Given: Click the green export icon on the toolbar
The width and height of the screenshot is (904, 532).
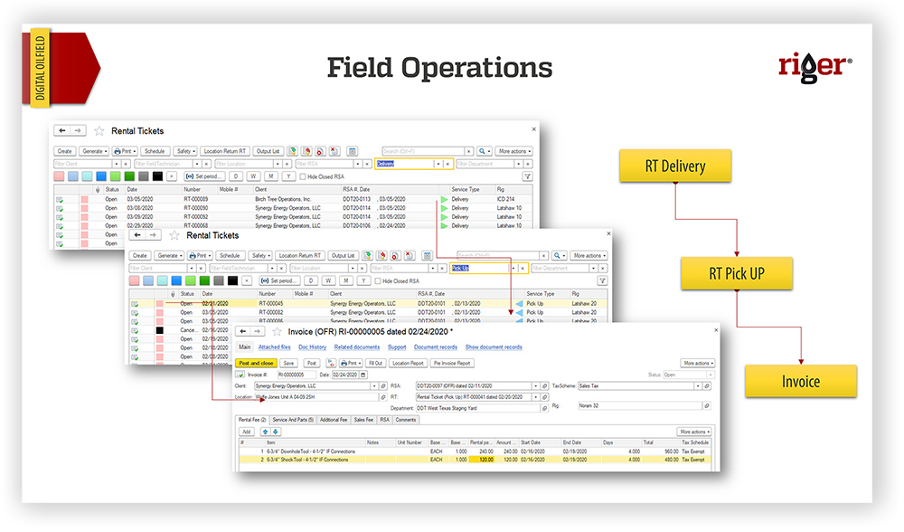Looking at the screenshot, I should tap(291, 151).
